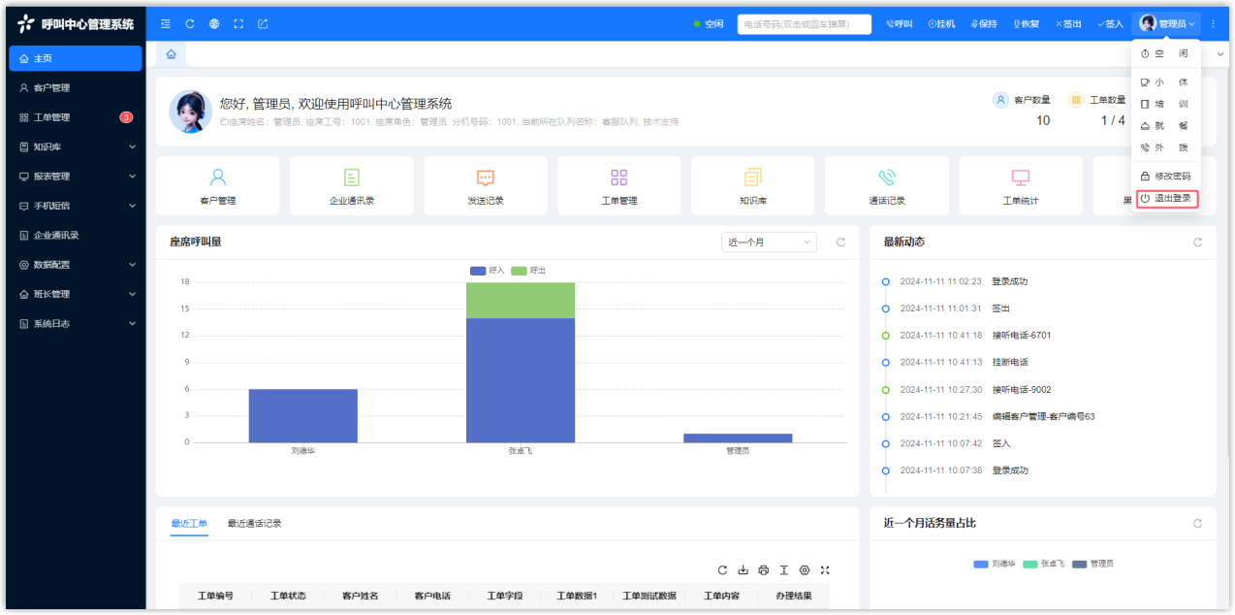Expand the 知识库 sidebar menu
Image resolution: width=1235 pixels, height=615 pixels.
coord(76,147)
